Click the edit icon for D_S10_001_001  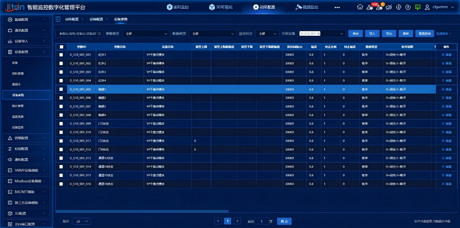[x=446, y=55]
